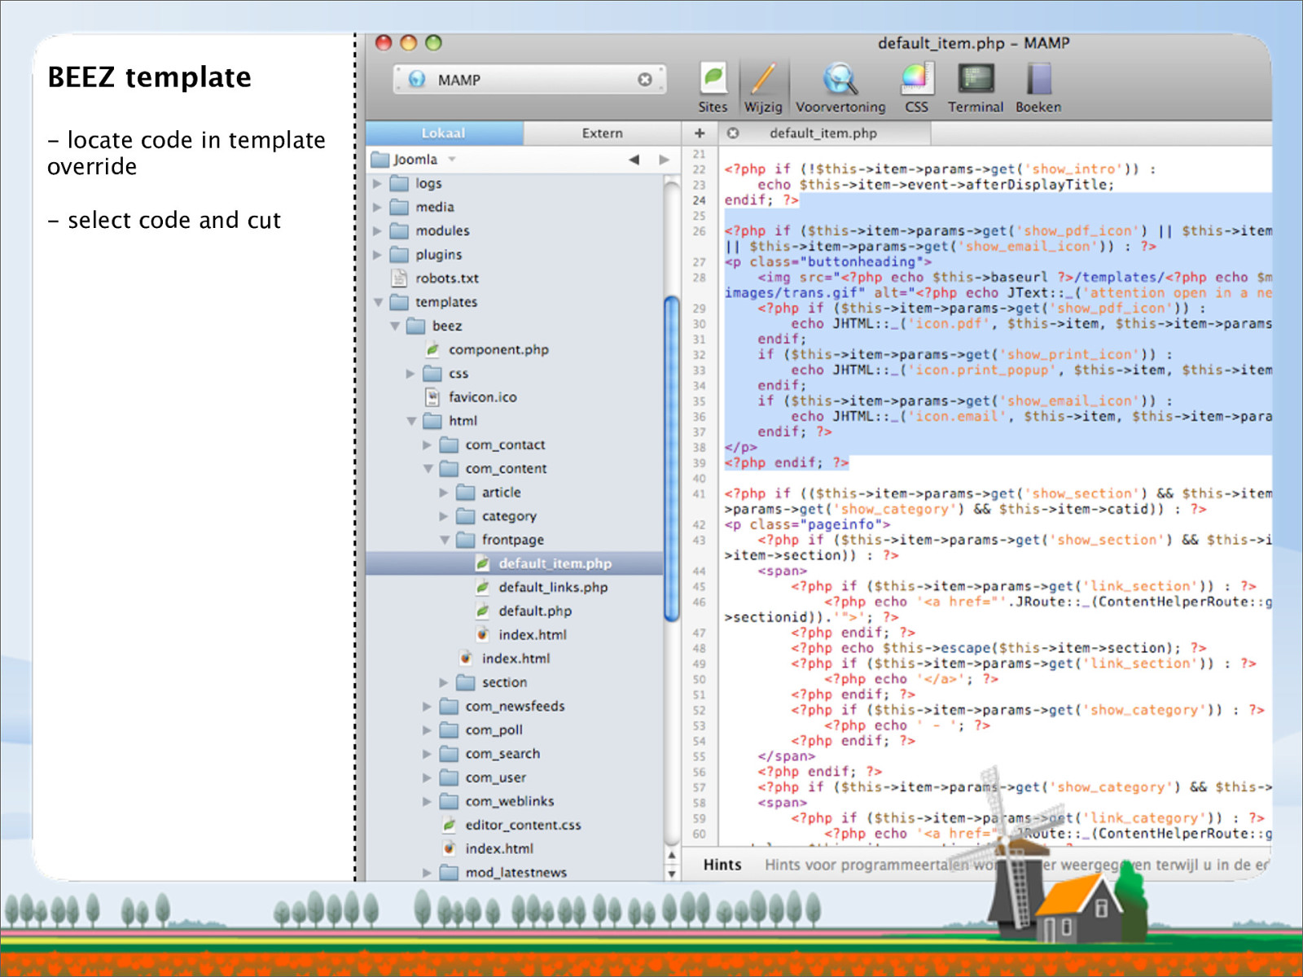Collapse the templates folder
The height and width of the screenshot is (977, 1303).
pos(378,302)
